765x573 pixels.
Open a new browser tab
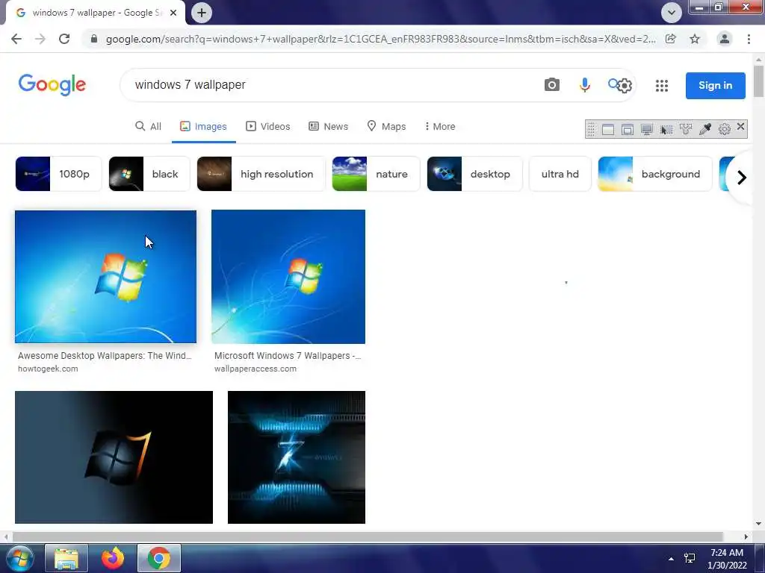click(202, 13)
